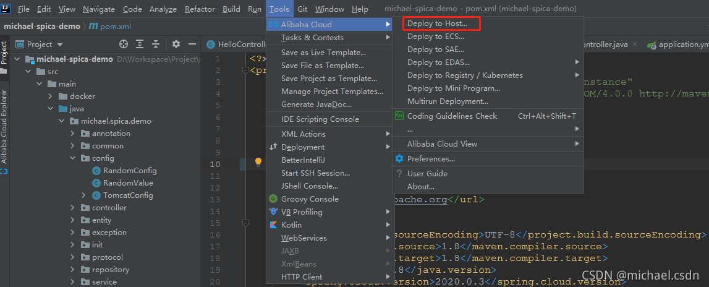Collapse the michael.spica.demo package
Image resolution: width=709 pixels, height=287 pixels.
coord(61,121)
